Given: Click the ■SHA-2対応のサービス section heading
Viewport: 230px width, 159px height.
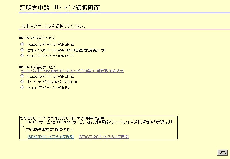Looking at the screenshot, I should [x=37, y=38].
